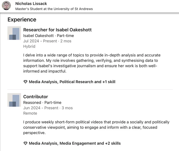
Task: Click Contributor role description paragraph
Action: click(x=96, y=127)
